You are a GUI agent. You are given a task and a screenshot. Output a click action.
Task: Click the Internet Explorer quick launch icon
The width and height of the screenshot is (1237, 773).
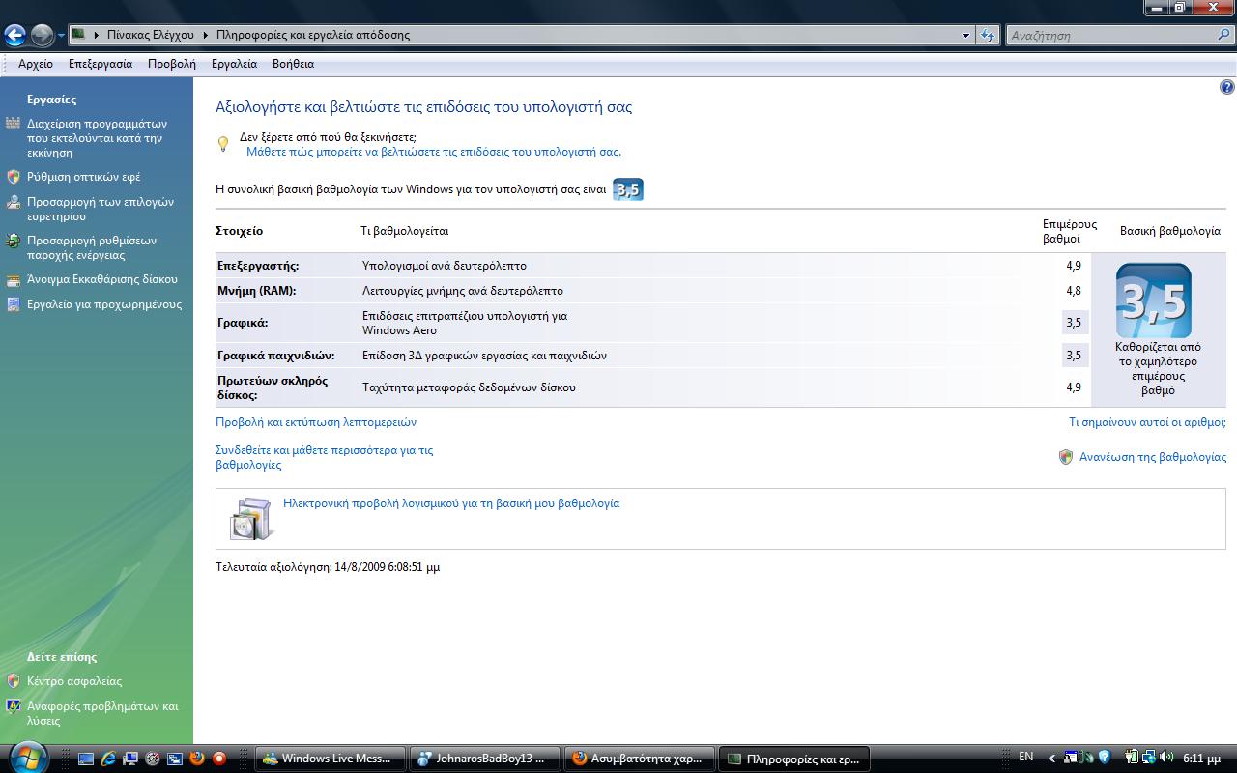click(x=108, y=759)
